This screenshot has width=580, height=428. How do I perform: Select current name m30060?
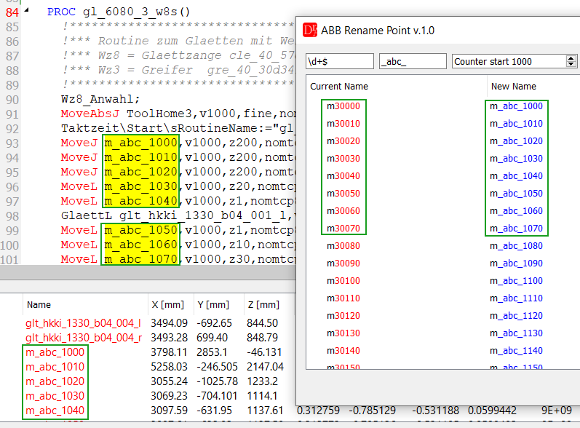(343, 211)
